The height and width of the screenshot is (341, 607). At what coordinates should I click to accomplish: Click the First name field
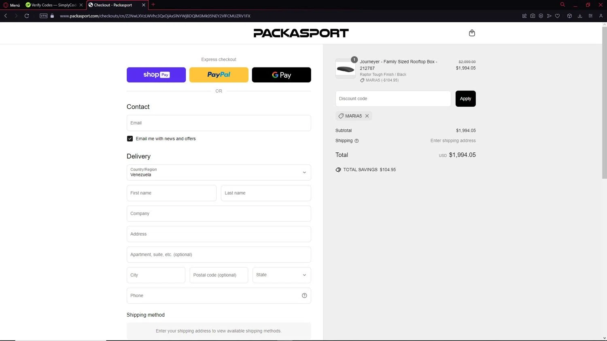[172, 193]
